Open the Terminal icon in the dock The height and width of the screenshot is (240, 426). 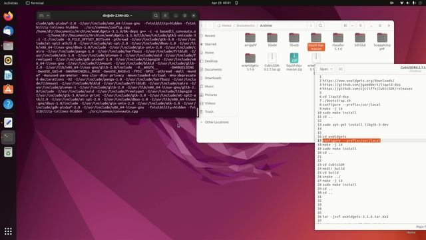[x=8, y=137]
